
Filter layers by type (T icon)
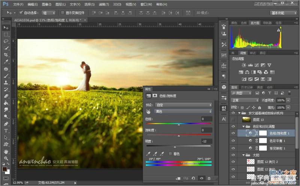(x=270, y=93)
